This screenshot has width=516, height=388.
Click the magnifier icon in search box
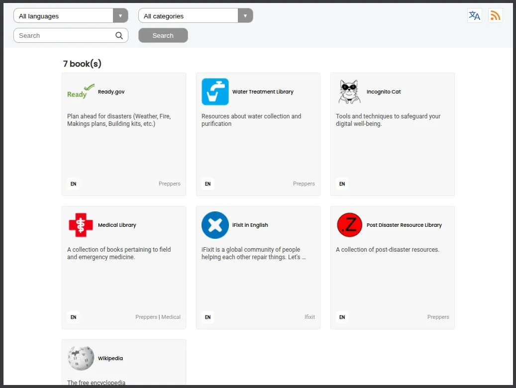coord(119,35)
